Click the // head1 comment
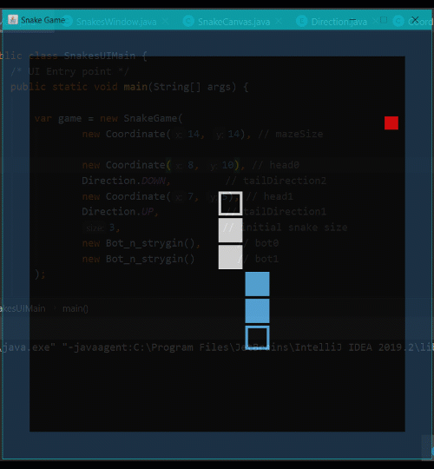 (270, 196)
